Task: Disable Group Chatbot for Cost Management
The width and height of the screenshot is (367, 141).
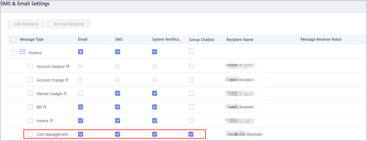Action: pos(191,134)
